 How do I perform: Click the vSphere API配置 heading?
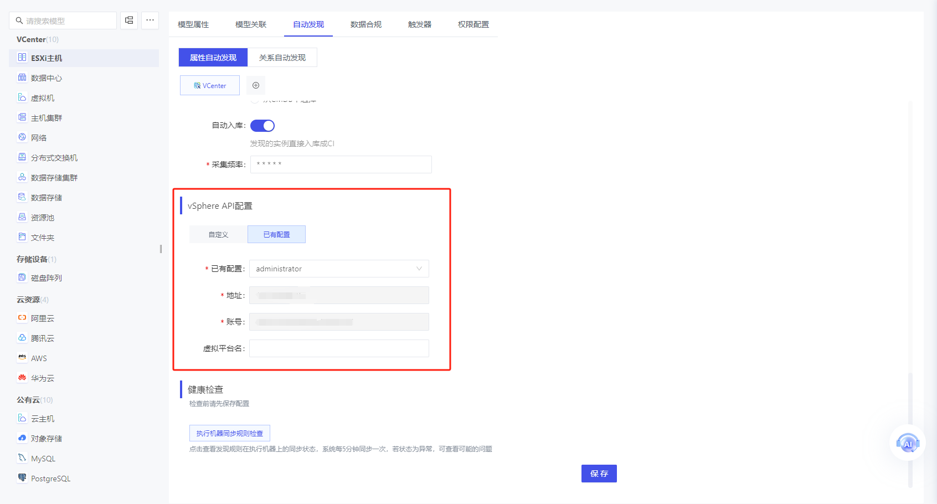tap(220, 205)
